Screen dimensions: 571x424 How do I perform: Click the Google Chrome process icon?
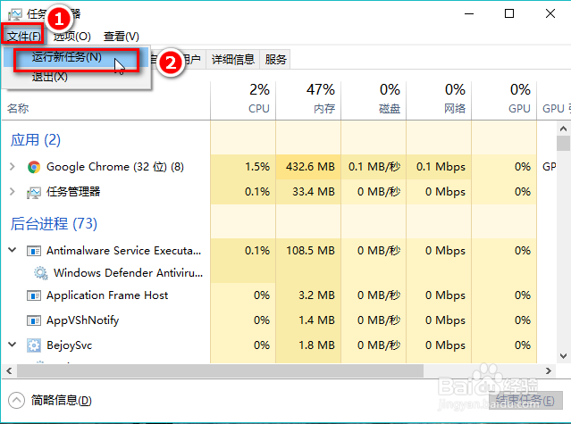pyautogui.click(x=34, y=167)
